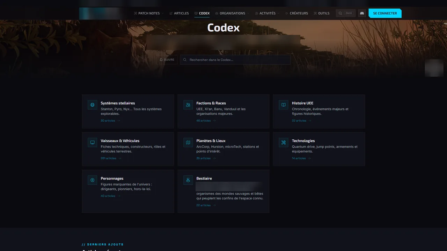Click the Systèmes stellaires globe icon
Screen dimensions: 447x251
[93, 105]
